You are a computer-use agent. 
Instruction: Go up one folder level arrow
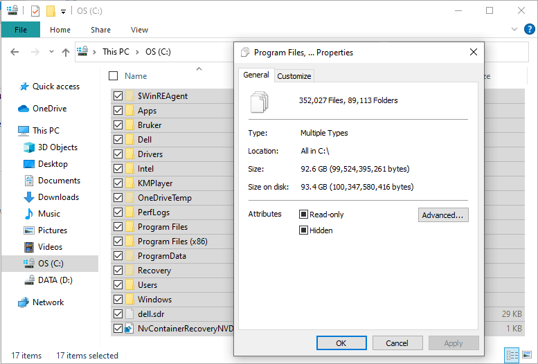pyautogui.click(x=66, y=52)
